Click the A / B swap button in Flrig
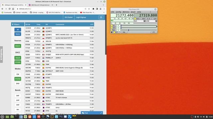 pos(149,19)
